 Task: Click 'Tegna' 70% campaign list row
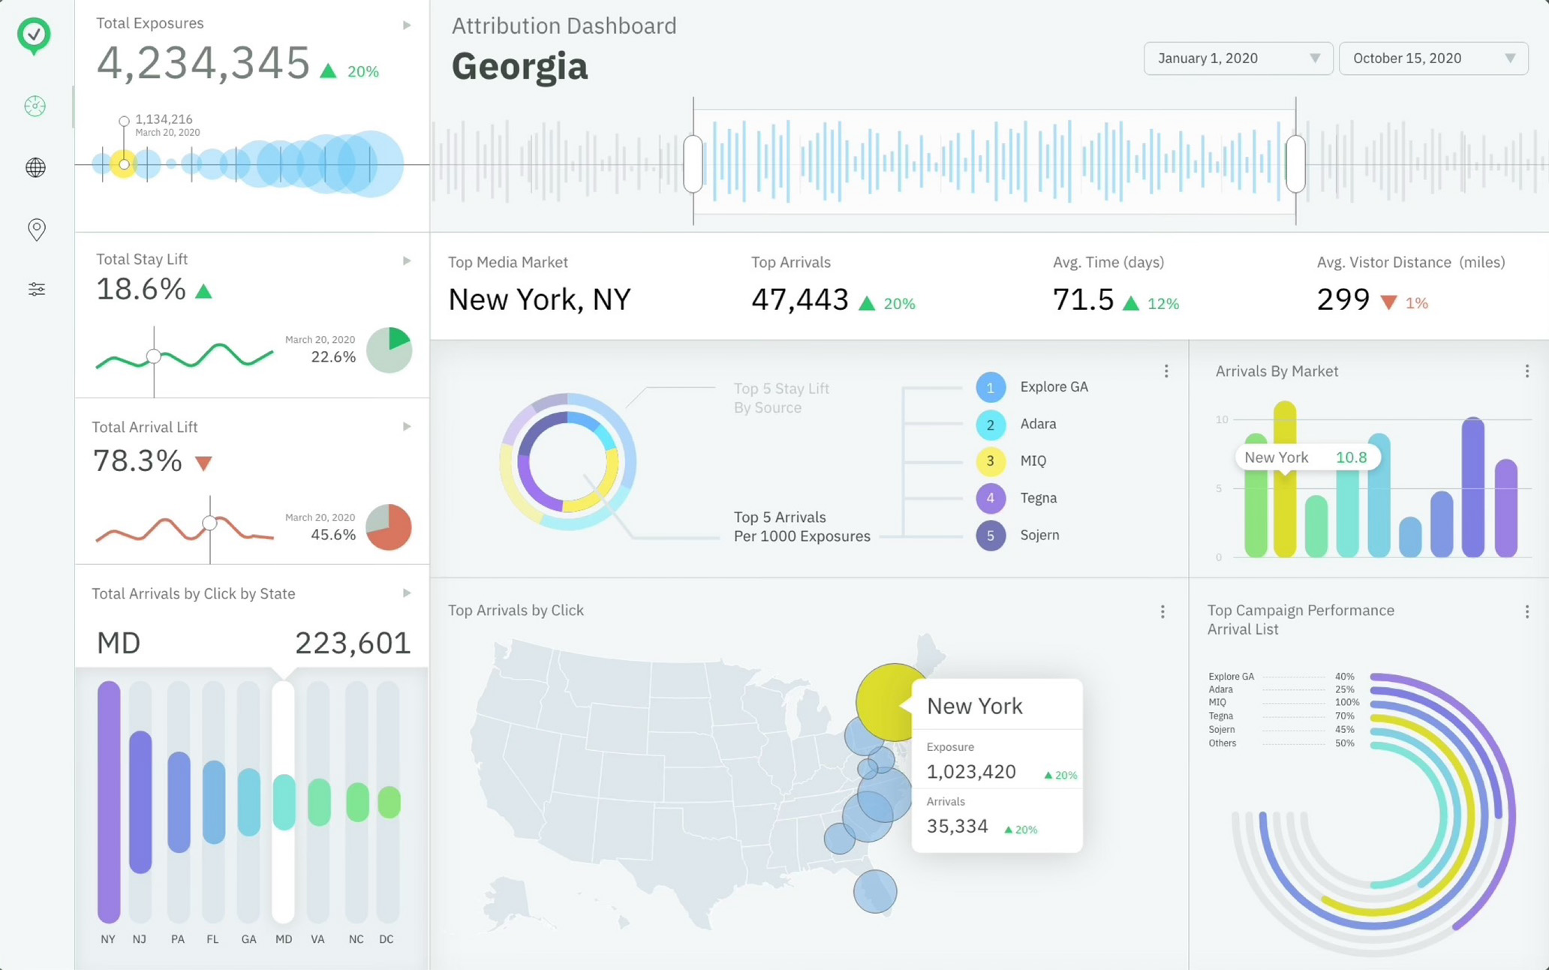[1282, 716]
